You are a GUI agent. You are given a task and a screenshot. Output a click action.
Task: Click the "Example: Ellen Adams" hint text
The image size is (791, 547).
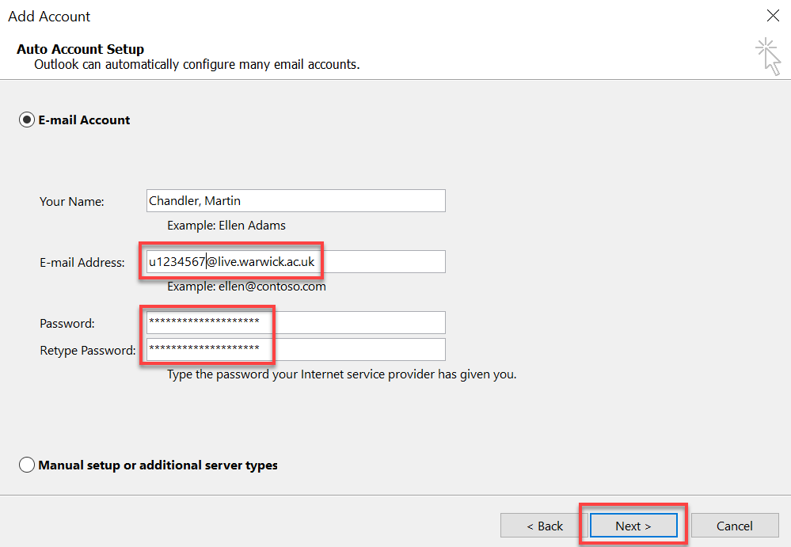(226, 226)
